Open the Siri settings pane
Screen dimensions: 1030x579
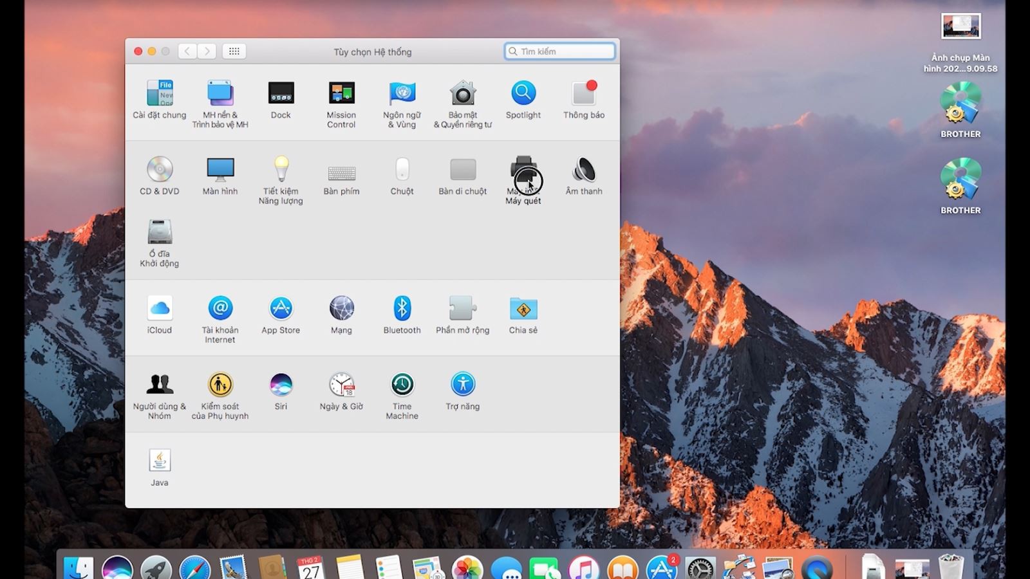tap(281, 385)
